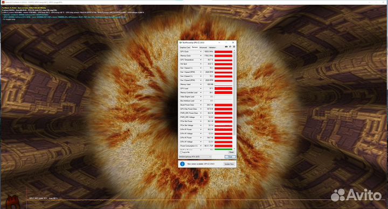388x209 pixels.
Task: Click the scrollbar up arrow in sensor list
Action: click(x=234, y=50)
